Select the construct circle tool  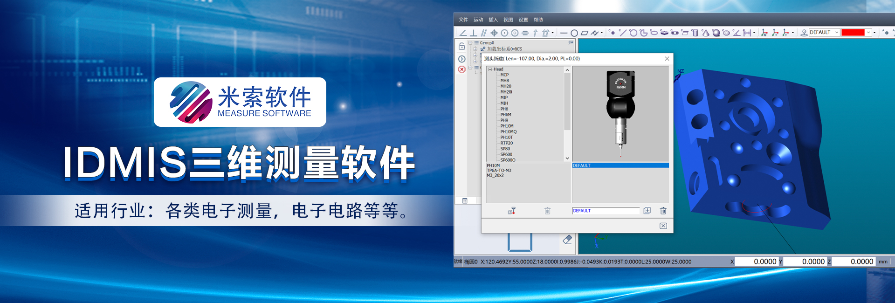[x=633, y=32]
